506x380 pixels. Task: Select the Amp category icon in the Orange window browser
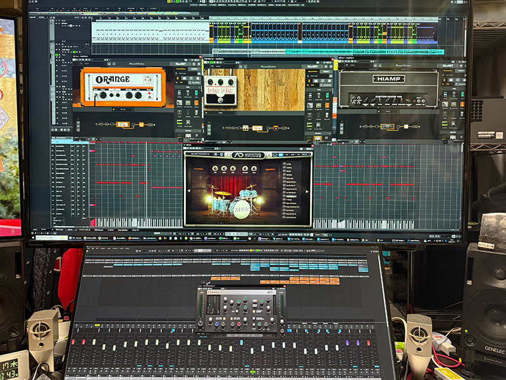click(x=185, y=78)
